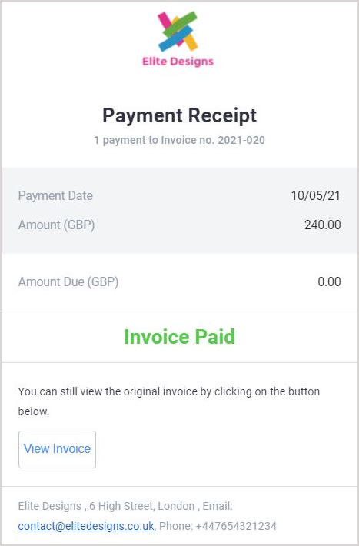
Task: Click the Payment Date label
Action: pyautogui.click(x=55, y=195)
